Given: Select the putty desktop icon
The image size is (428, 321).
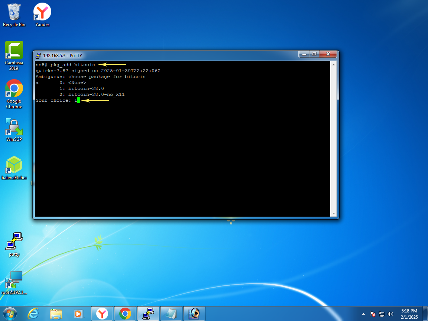Looking at the screenshot, I should coord(14,244).
